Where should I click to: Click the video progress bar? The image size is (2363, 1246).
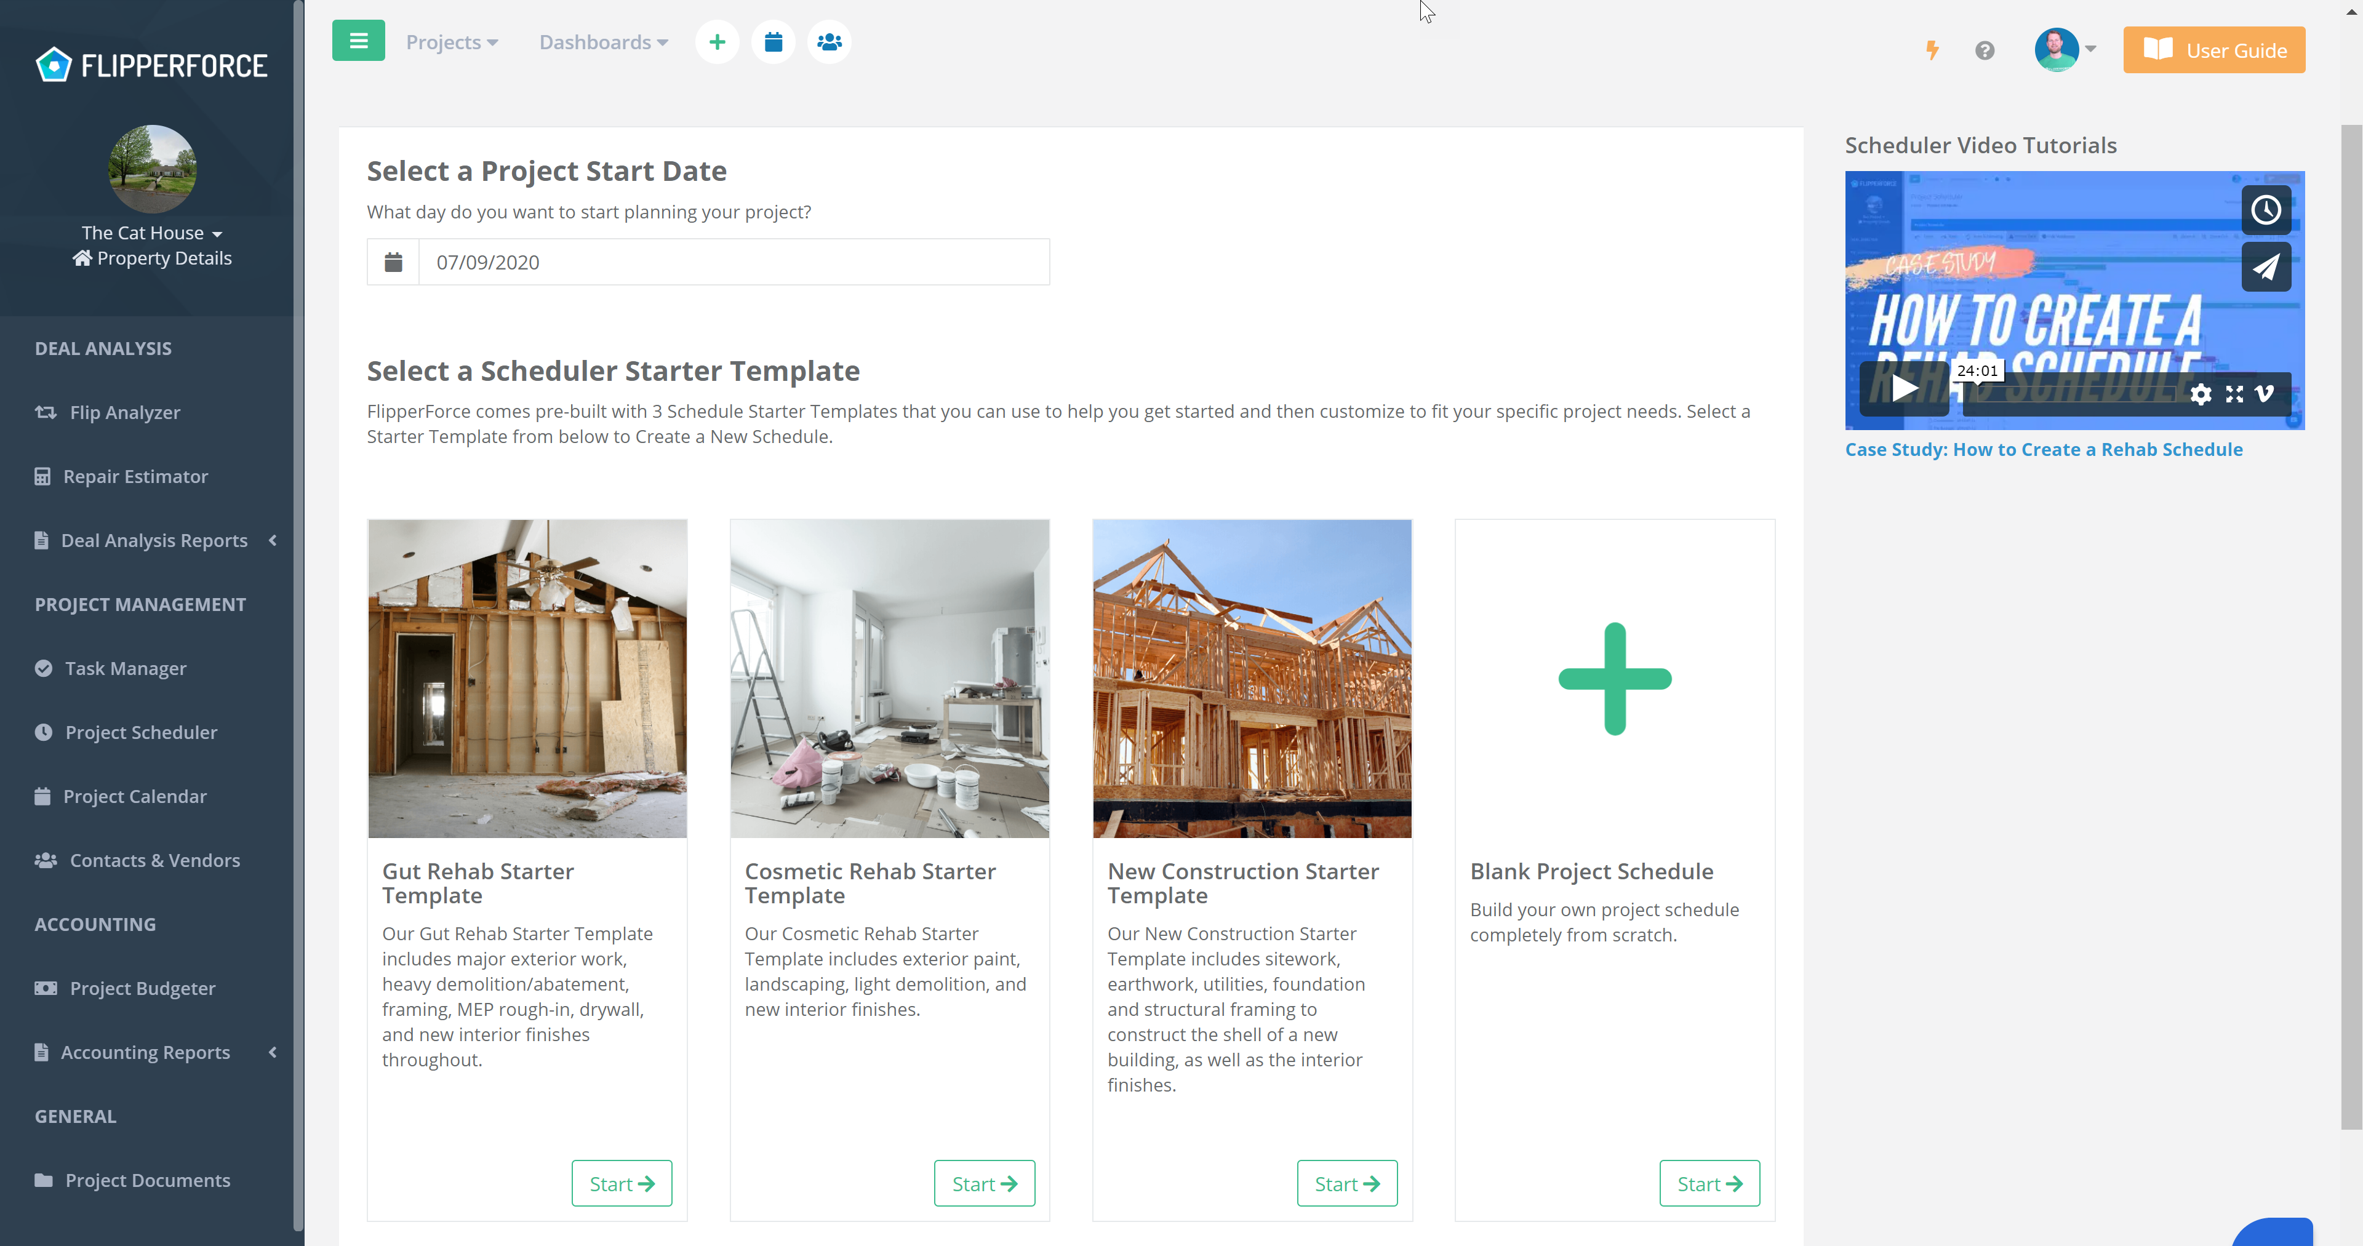(2069, 394)
